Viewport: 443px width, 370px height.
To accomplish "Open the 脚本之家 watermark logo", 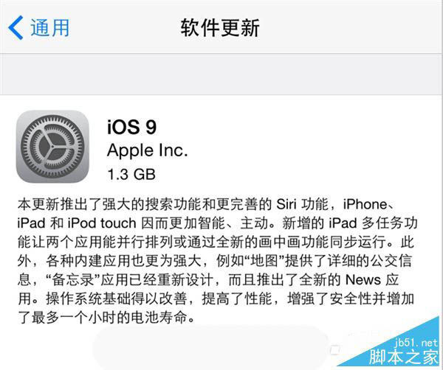I will [403, 357].
